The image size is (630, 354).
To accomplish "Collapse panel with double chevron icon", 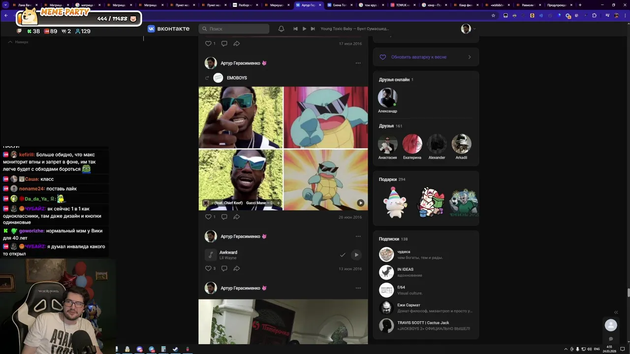I will pyautogui.click(x=616, y=312).
